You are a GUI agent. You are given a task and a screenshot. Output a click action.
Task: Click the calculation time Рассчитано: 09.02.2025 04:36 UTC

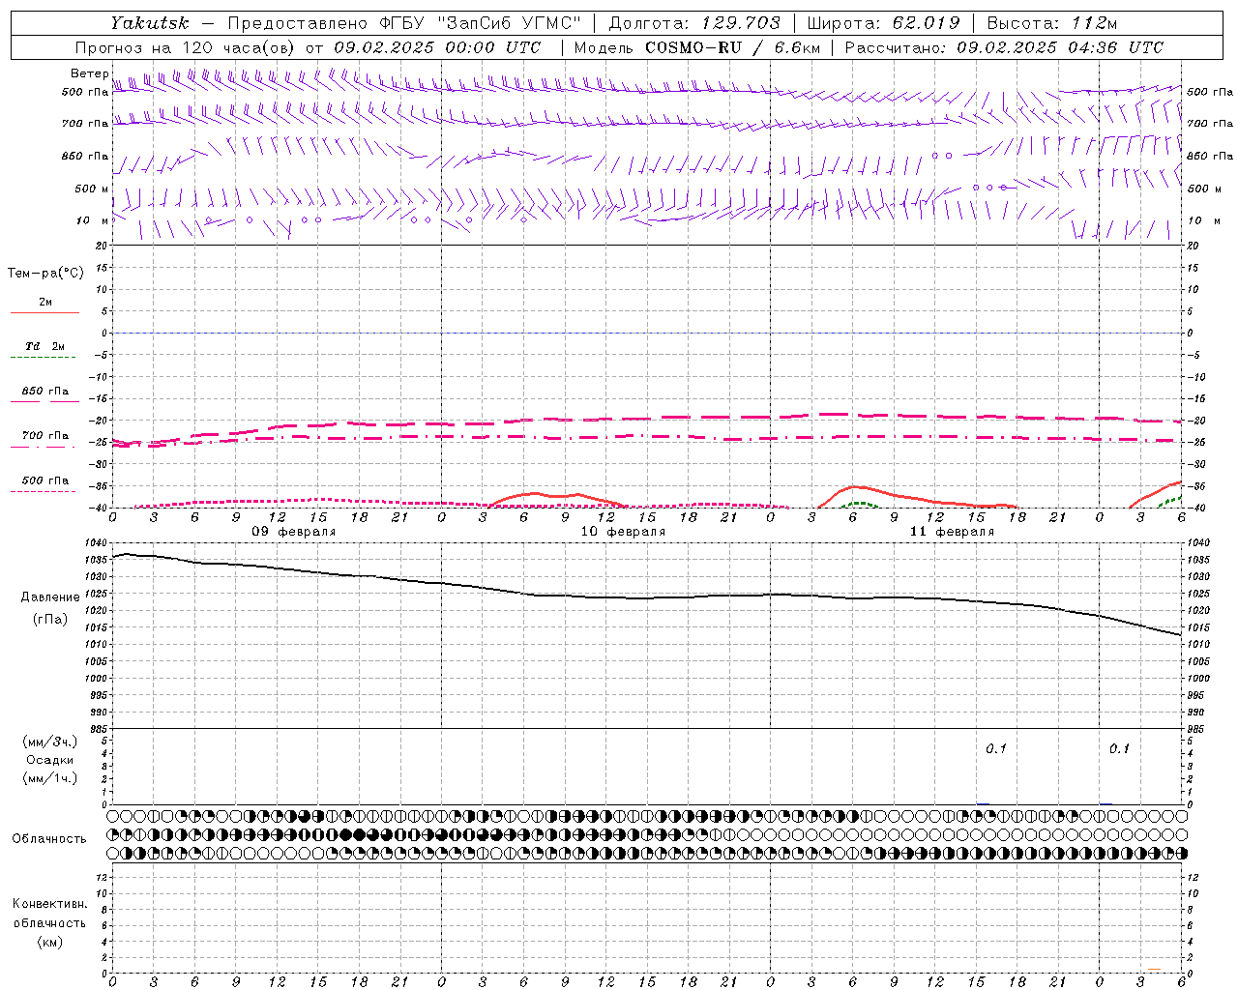[x=1004, y=47]
